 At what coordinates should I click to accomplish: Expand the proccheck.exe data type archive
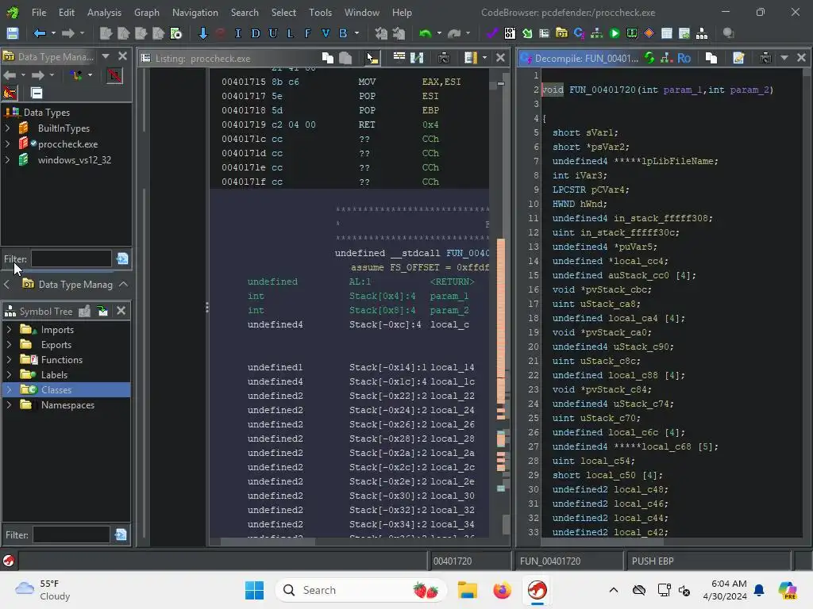[8, 144]
